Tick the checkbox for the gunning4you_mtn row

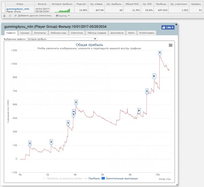(3, 11)
